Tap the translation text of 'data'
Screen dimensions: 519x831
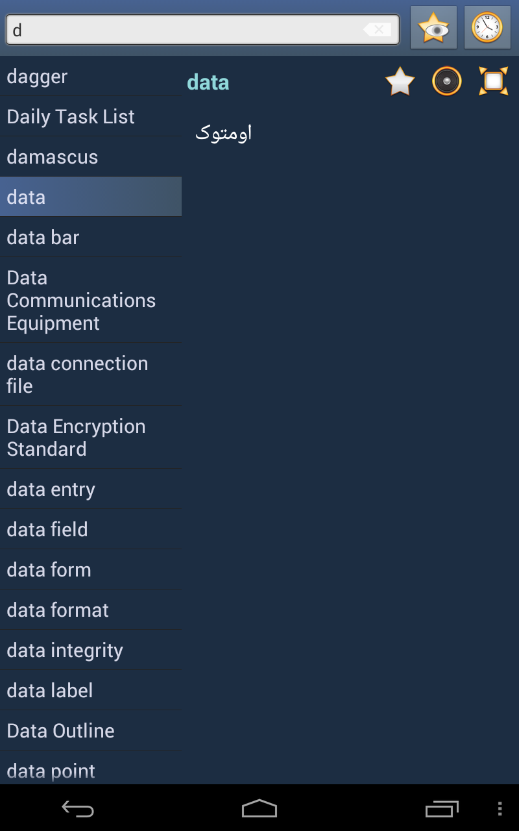coord(224,132)
